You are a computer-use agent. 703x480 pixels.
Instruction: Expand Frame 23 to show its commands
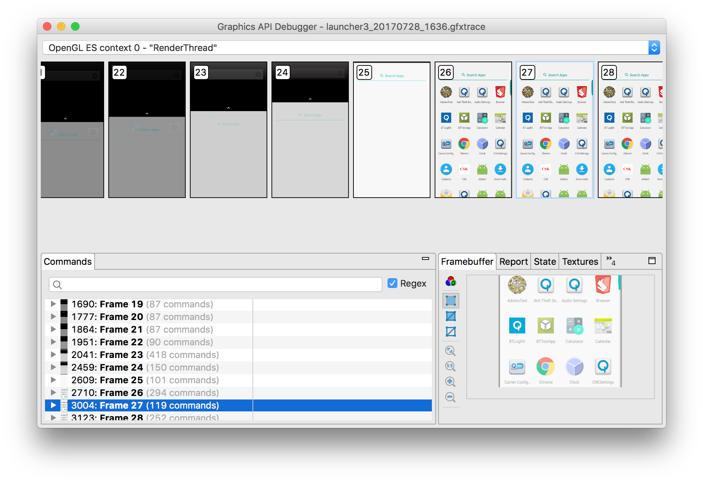pos(53,355)
